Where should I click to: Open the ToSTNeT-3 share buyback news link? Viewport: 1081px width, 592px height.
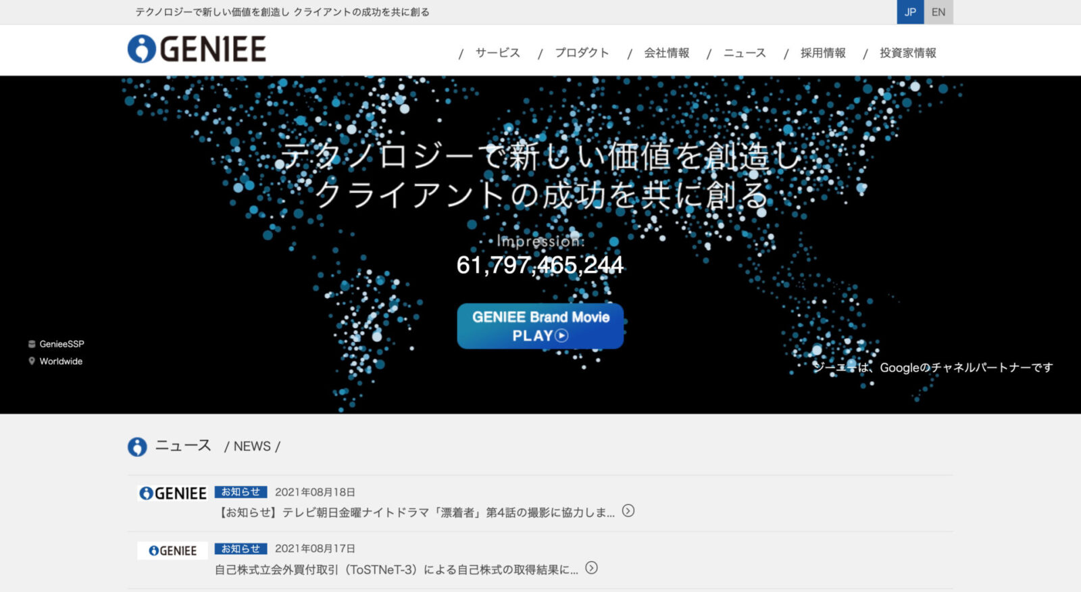pyautogui.click(x=396, y=570)
